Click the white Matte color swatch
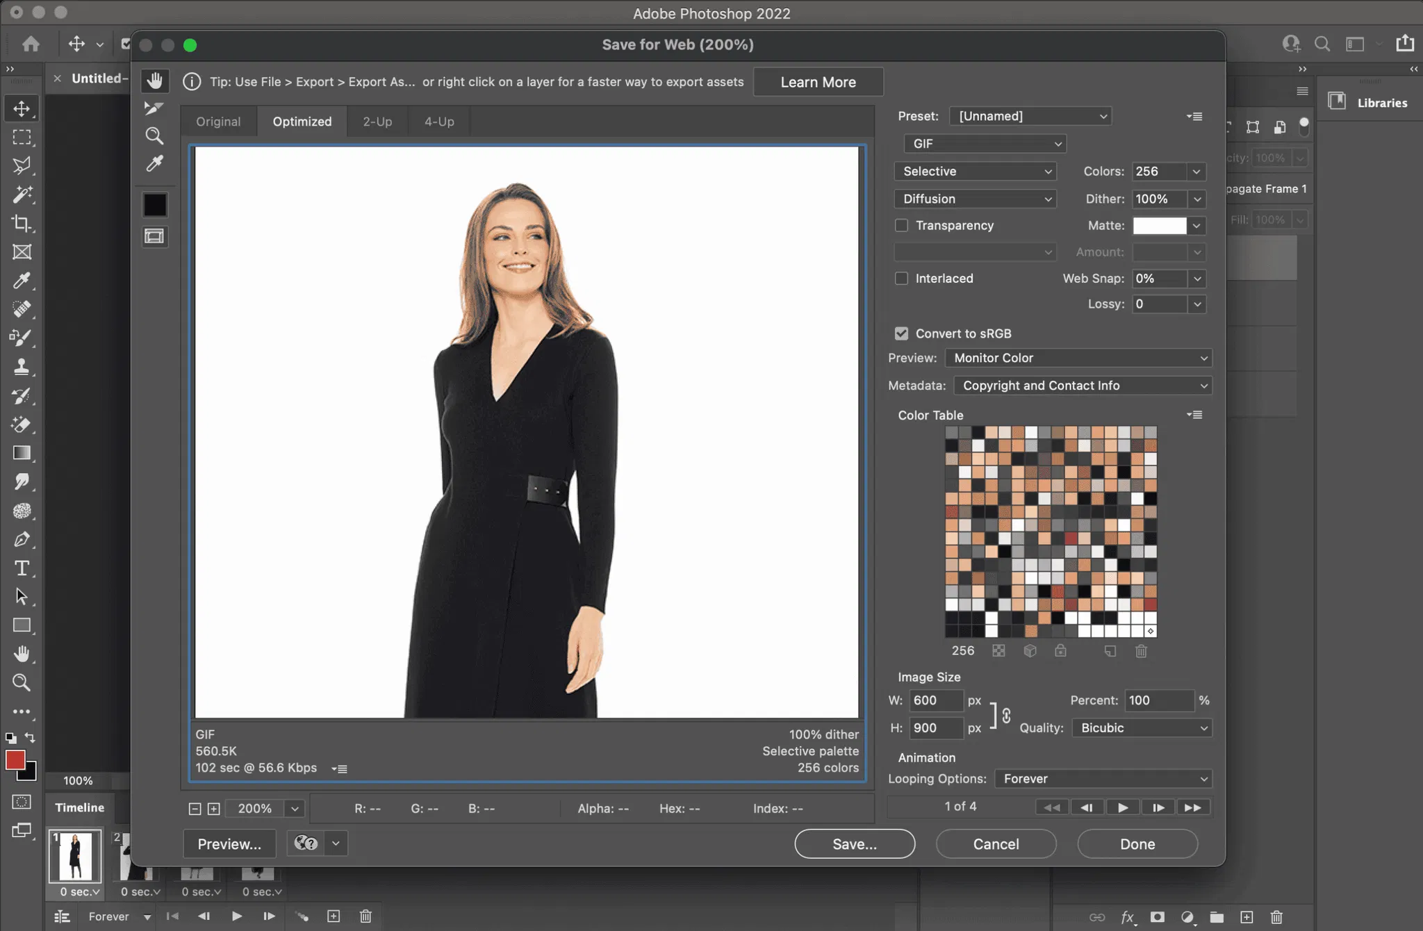 [x=1159, y=226]
